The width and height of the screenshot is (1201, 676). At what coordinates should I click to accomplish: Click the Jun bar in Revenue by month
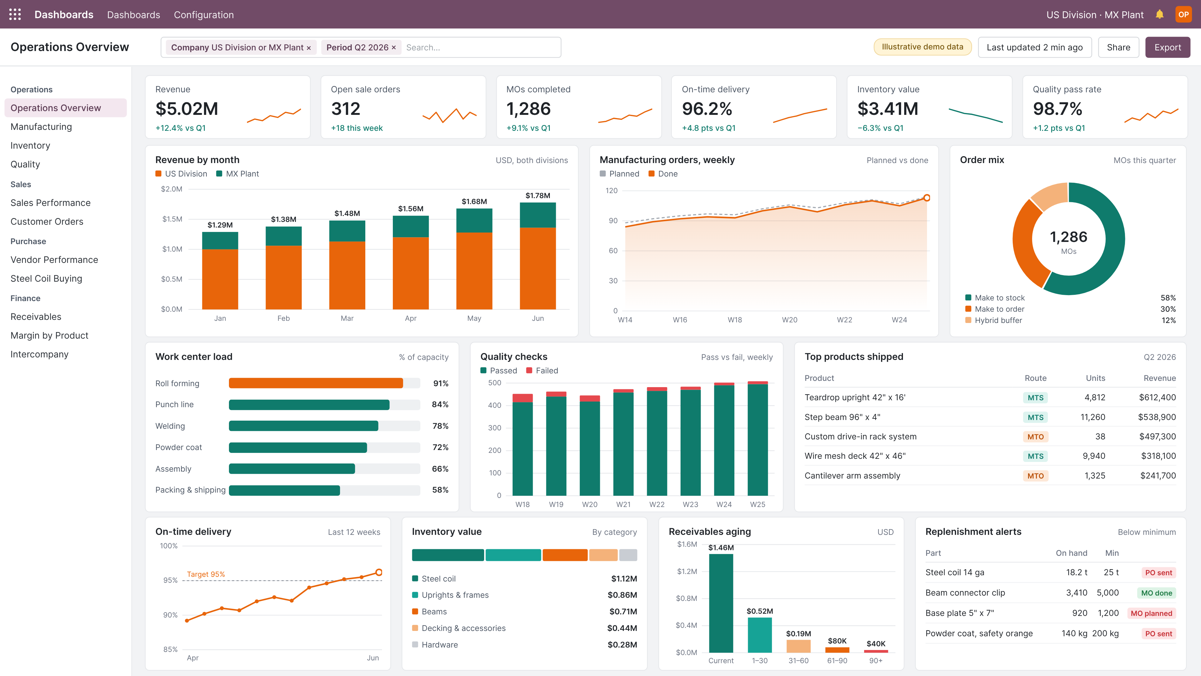538,256
